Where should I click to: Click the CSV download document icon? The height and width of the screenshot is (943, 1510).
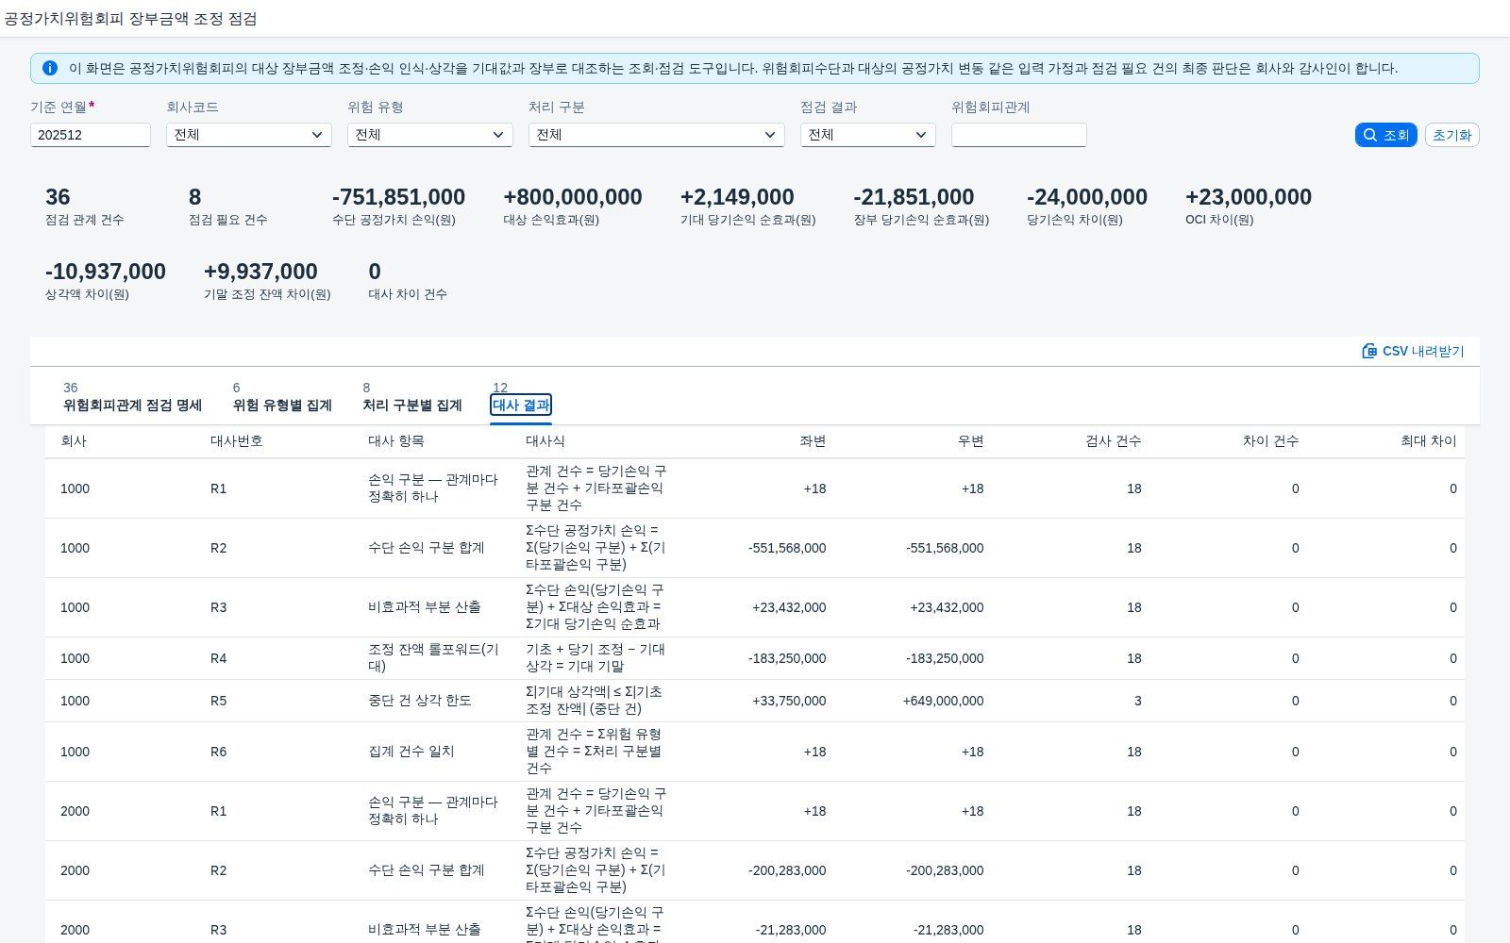(1369, 351)
